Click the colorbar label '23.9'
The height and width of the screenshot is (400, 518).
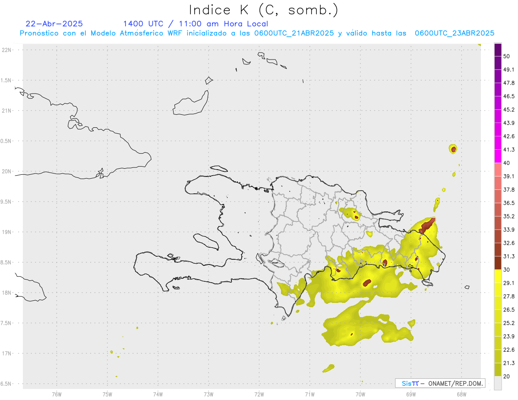point(509,337)
